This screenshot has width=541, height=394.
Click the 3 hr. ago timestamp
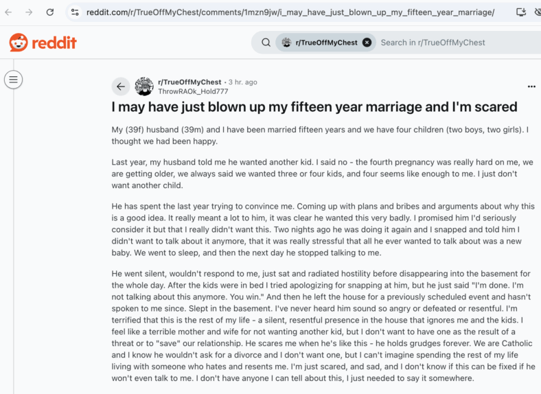tap(242, 82)
